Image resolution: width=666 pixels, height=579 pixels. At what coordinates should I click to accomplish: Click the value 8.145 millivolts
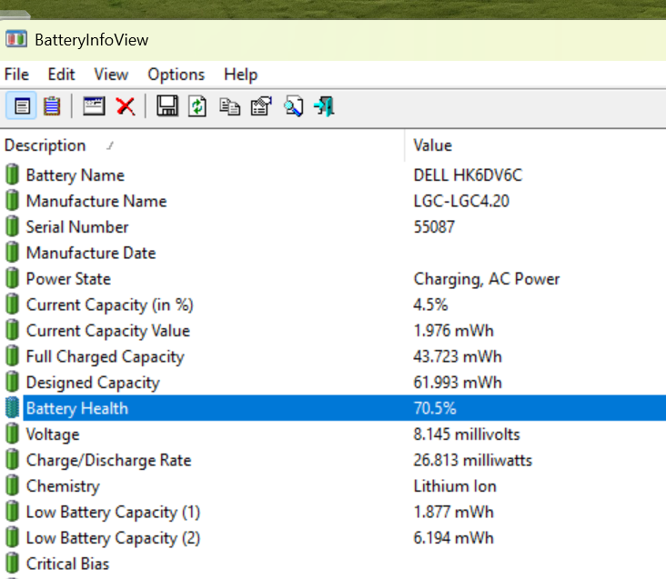coord(467,434)
